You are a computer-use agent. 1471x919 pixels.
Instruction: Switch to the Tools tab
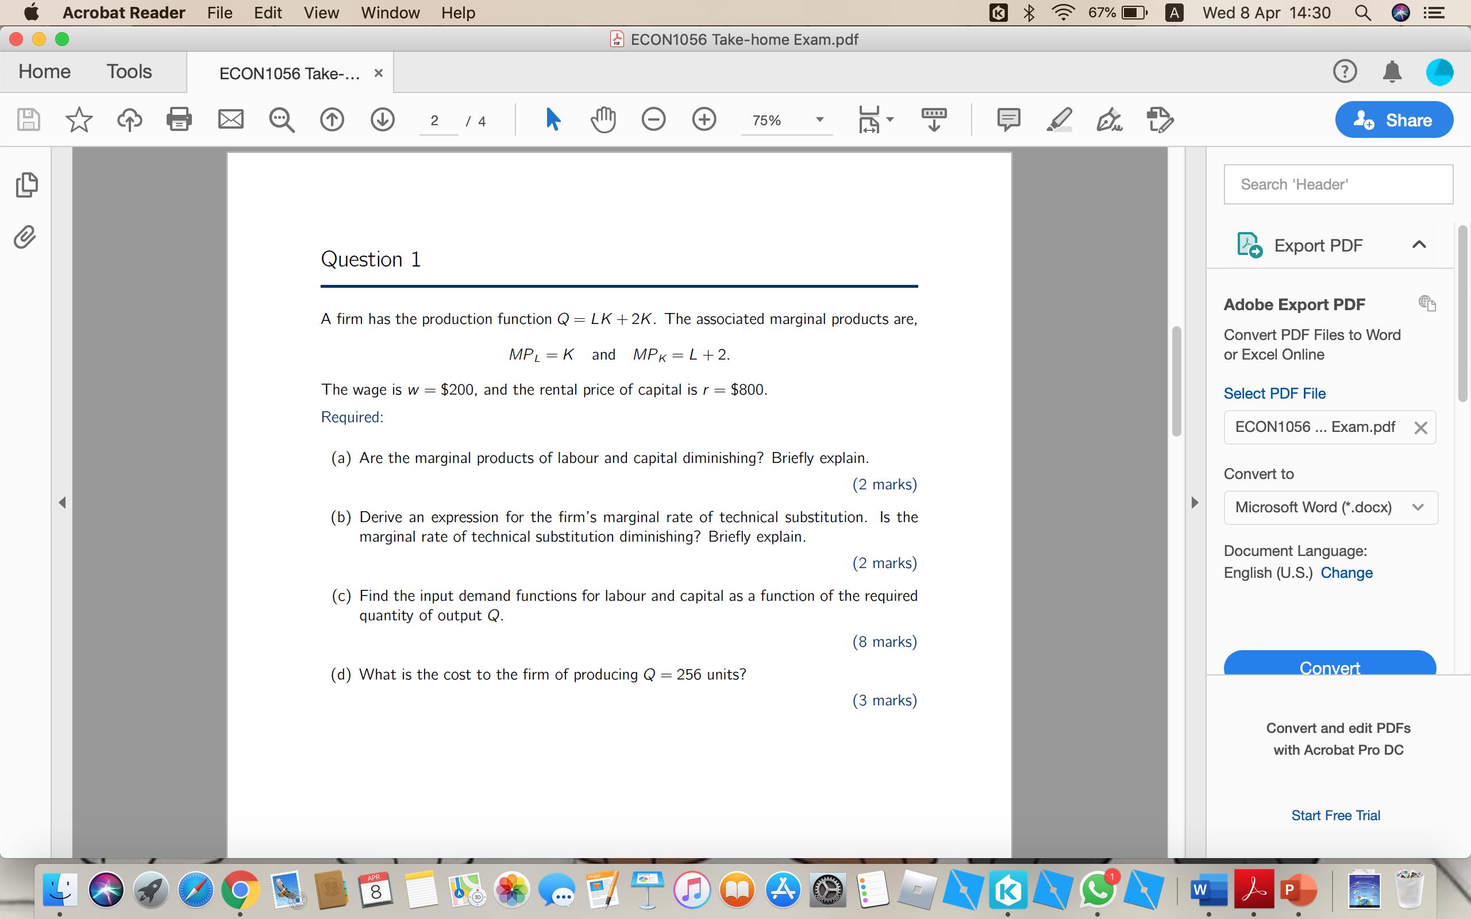[x=129, y=71]
